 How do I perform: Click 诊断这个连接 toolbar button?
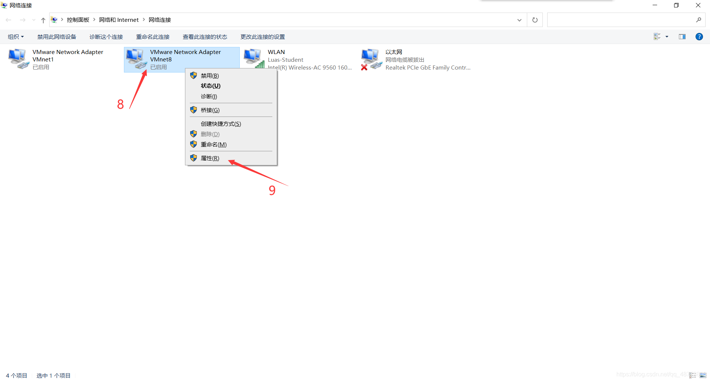[x=106, y=37]
